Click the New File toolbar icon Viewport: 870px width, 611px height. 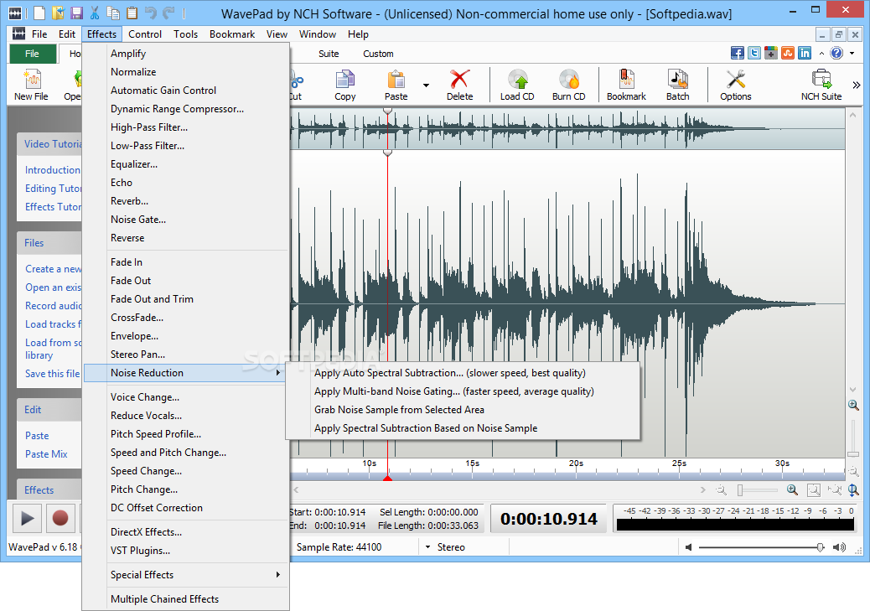pyautogui.click(x=32, y=80)
